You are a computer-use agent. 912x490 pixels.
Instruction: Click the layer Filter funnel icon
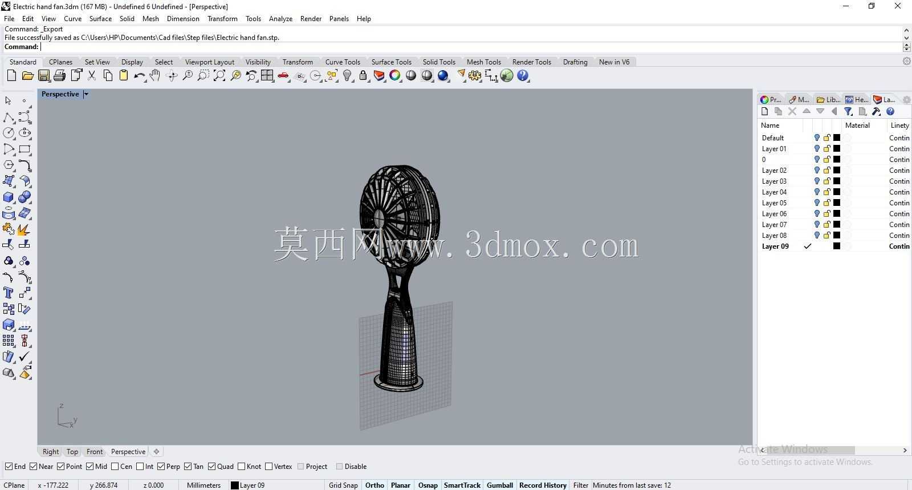tap(848, 112)
